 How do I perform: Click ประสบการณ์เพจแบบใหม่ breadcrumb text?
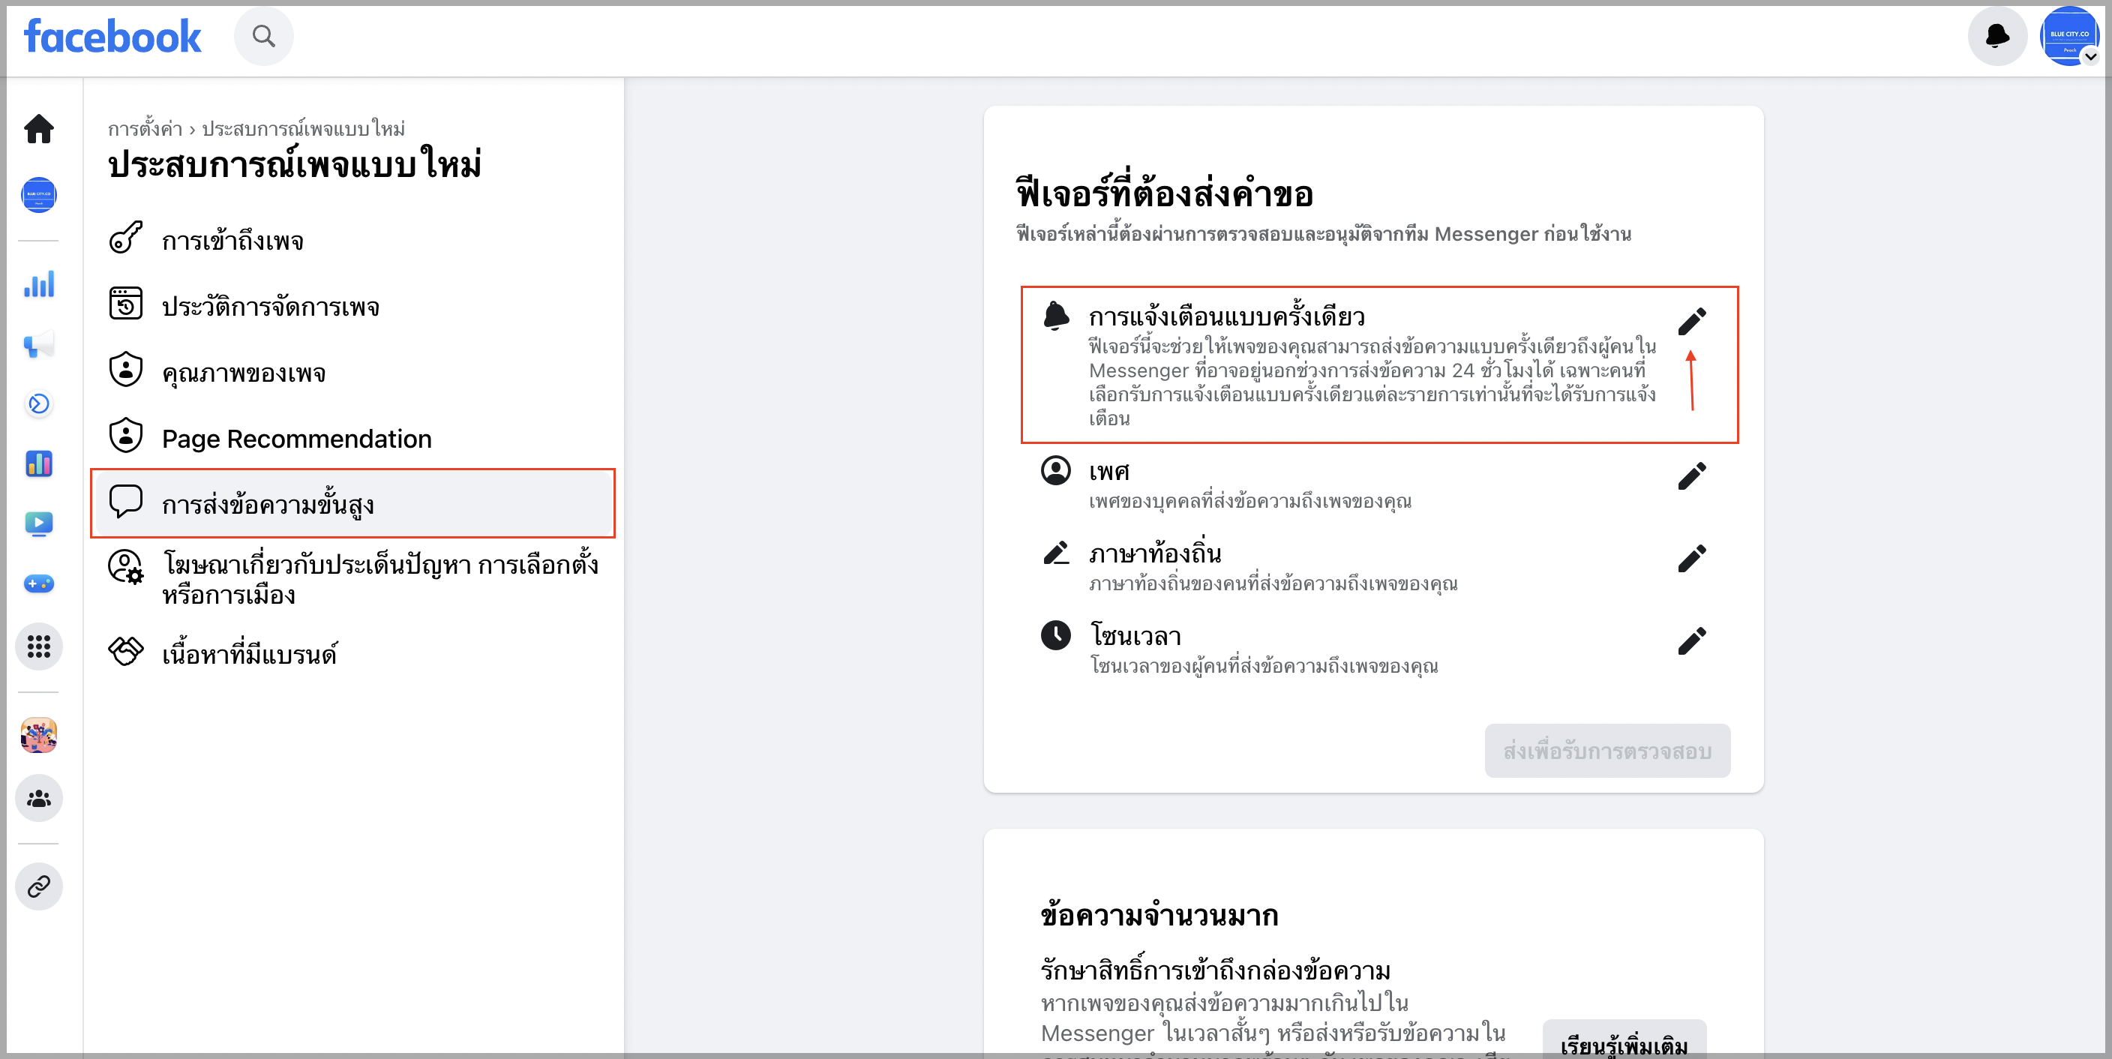pos(303,129)
